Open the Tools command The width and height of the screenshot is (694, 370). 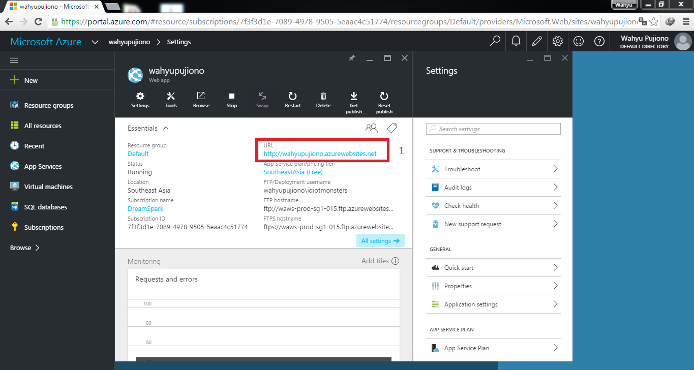(171, 100)
